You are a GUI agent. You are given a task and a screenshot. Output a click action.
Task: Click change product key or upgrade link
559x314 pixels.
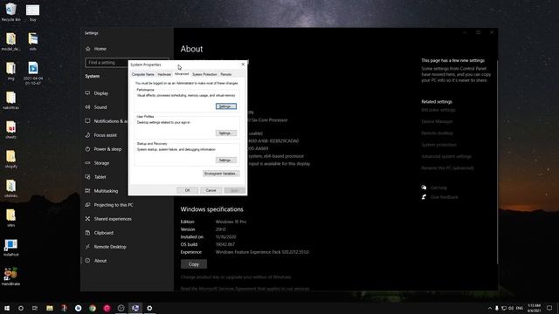[x=236, y=277]
